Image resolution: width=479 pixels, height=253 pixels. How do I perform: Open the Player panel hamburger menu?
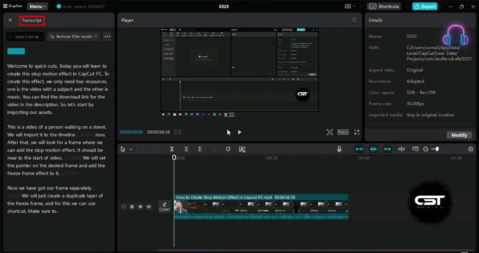pyautogui.click(x=354, y=20)
